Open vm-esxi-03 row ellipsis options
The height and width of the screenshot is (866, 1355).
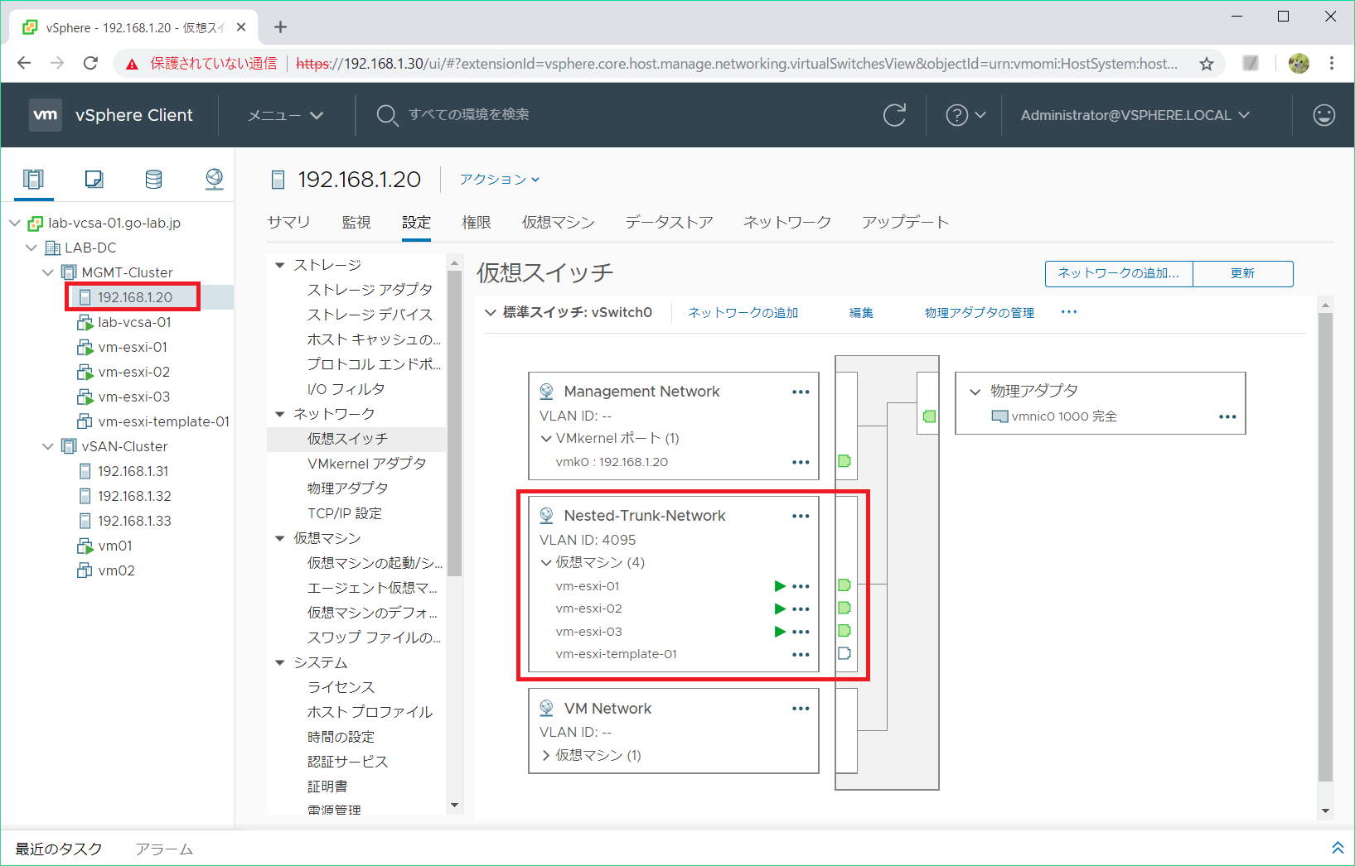(801, 632)
